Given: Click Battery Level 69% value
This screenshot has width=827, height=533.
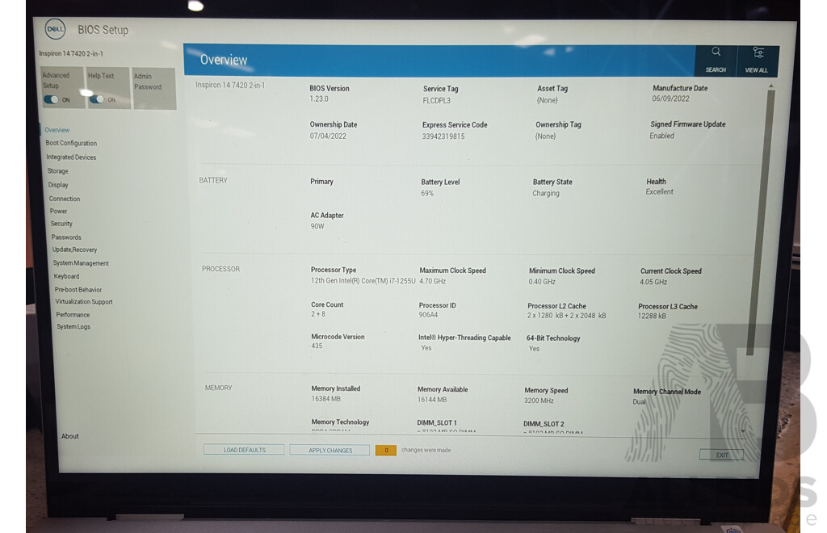Looking at the screenshot, I should coord(427,194).
